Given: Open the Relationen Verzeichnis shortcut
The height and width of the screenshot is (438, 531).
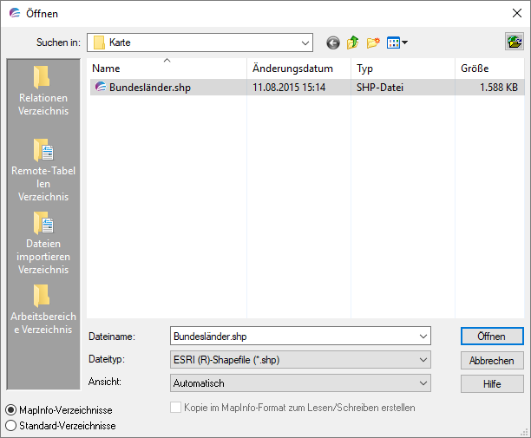Looking at the screenshot, I should click(x=43, y=91).
